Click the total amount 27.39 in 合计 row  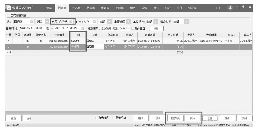coord(180,53)
